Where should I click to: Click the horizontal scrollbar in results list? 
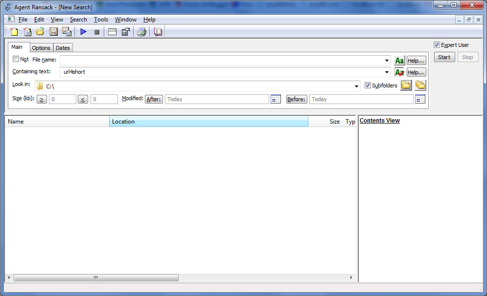point(96,277)
